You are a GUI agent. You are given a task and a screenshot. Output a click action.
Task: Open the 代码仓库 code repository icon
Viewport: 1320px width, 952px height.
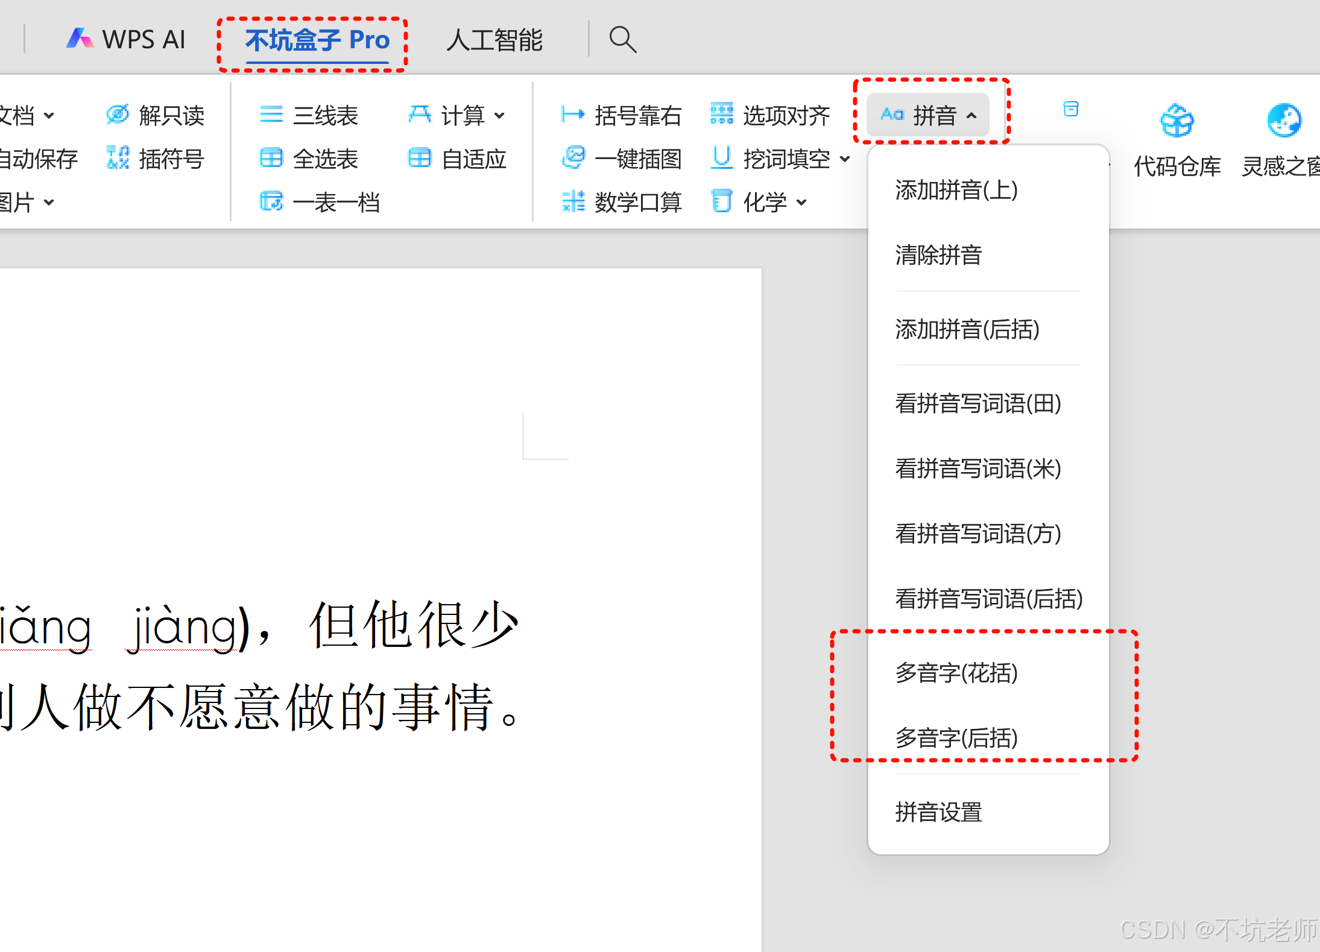coord(1176,121)
